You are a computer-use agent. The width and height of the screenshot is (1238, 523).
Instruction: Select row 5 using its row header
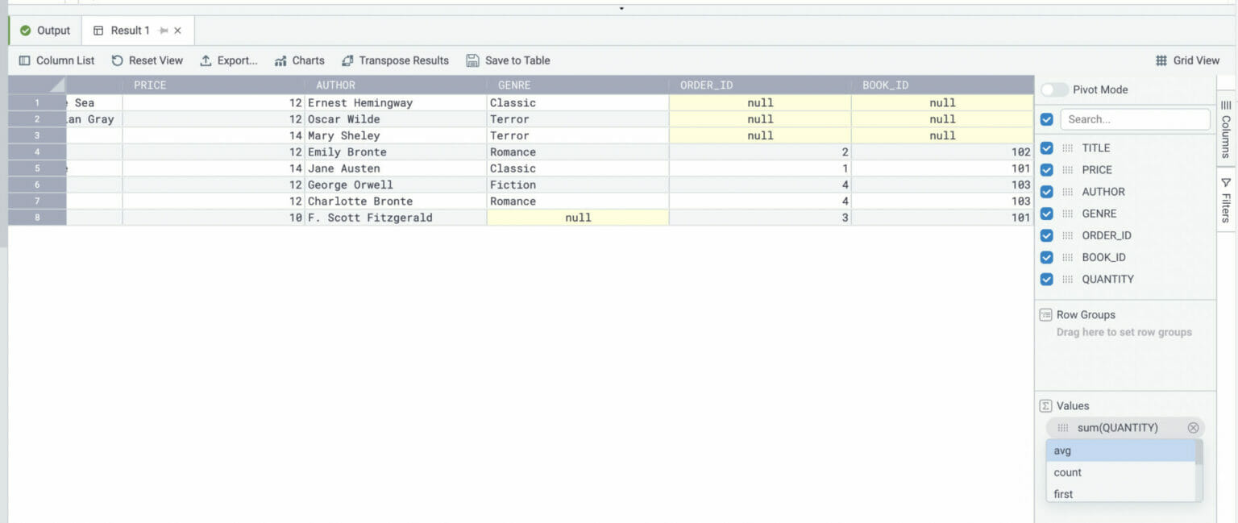(x=37, y=168)
